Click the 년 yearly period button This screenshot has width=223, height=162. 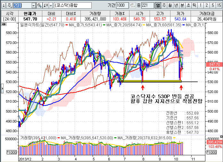[x=176, y=5]
